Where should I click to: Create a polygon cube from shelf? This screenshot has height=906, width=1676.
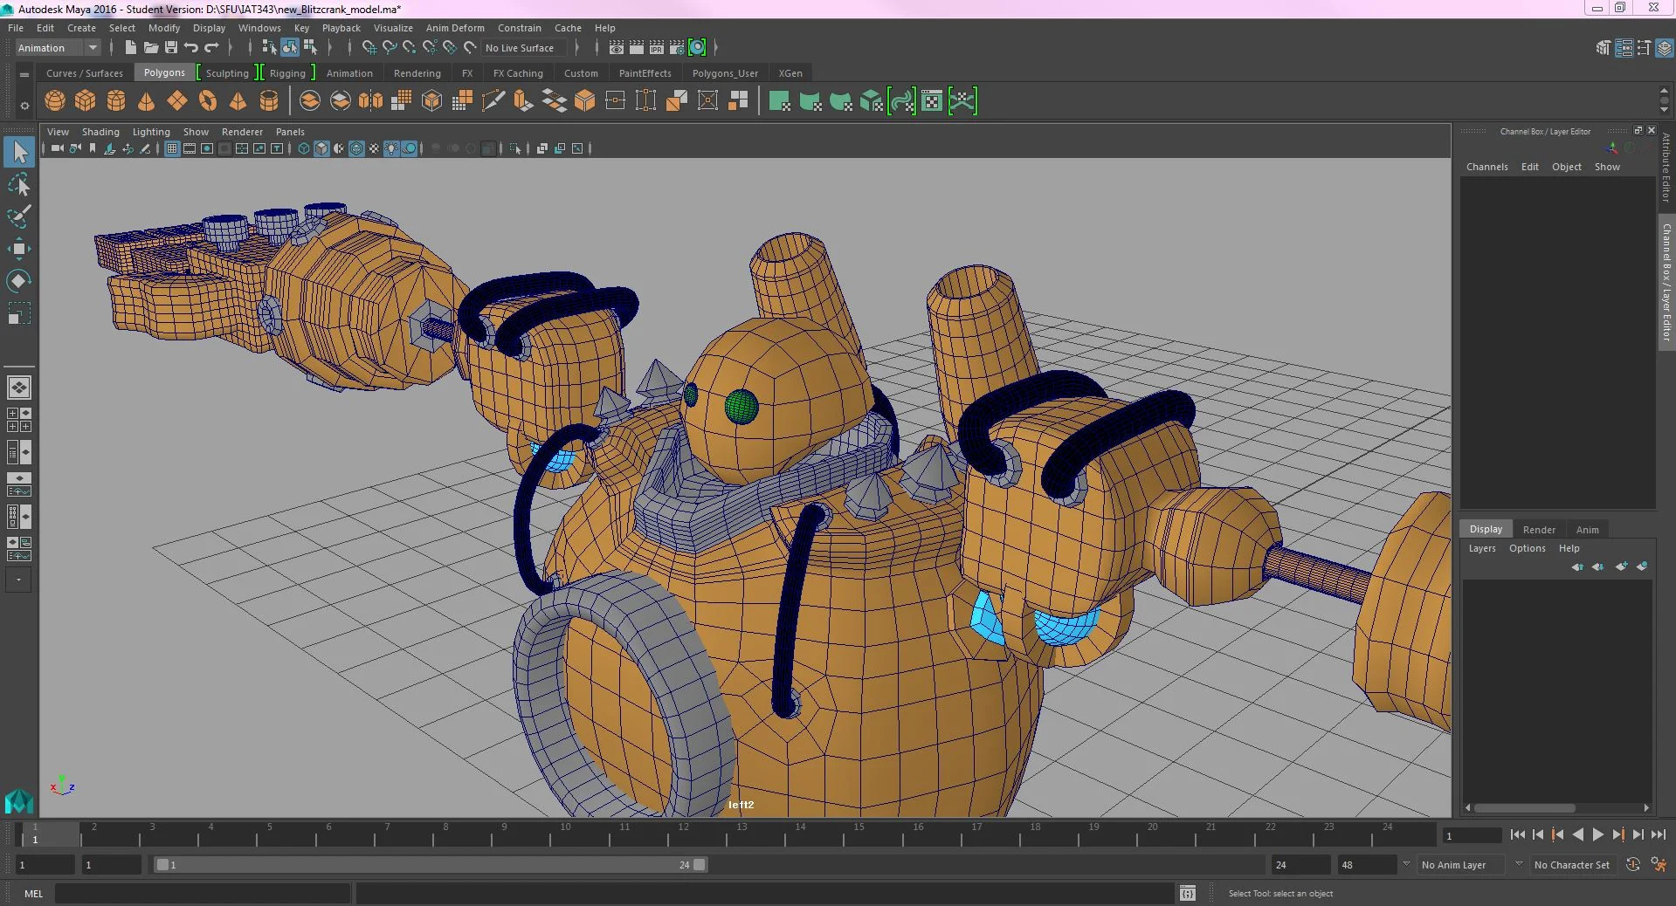click(86, 101)
